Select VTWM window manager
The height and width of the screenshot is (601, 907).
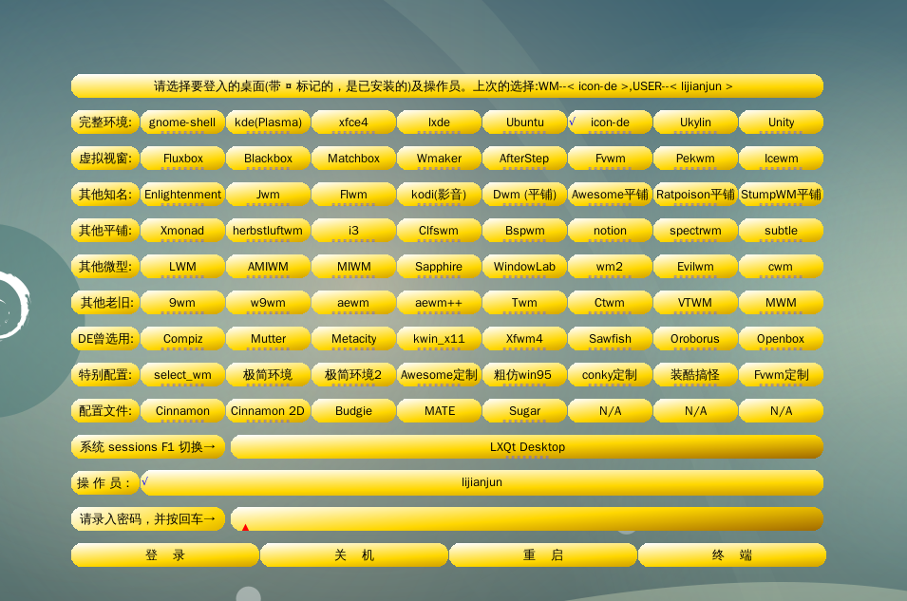pyautogui.click(x=695, y=303)
